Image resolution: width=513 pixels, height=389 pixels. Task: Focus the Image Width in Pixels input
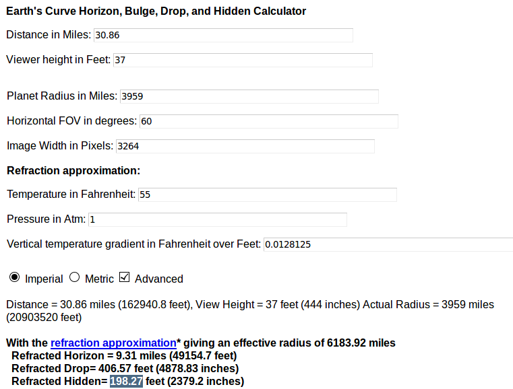[x=244, y=146]
